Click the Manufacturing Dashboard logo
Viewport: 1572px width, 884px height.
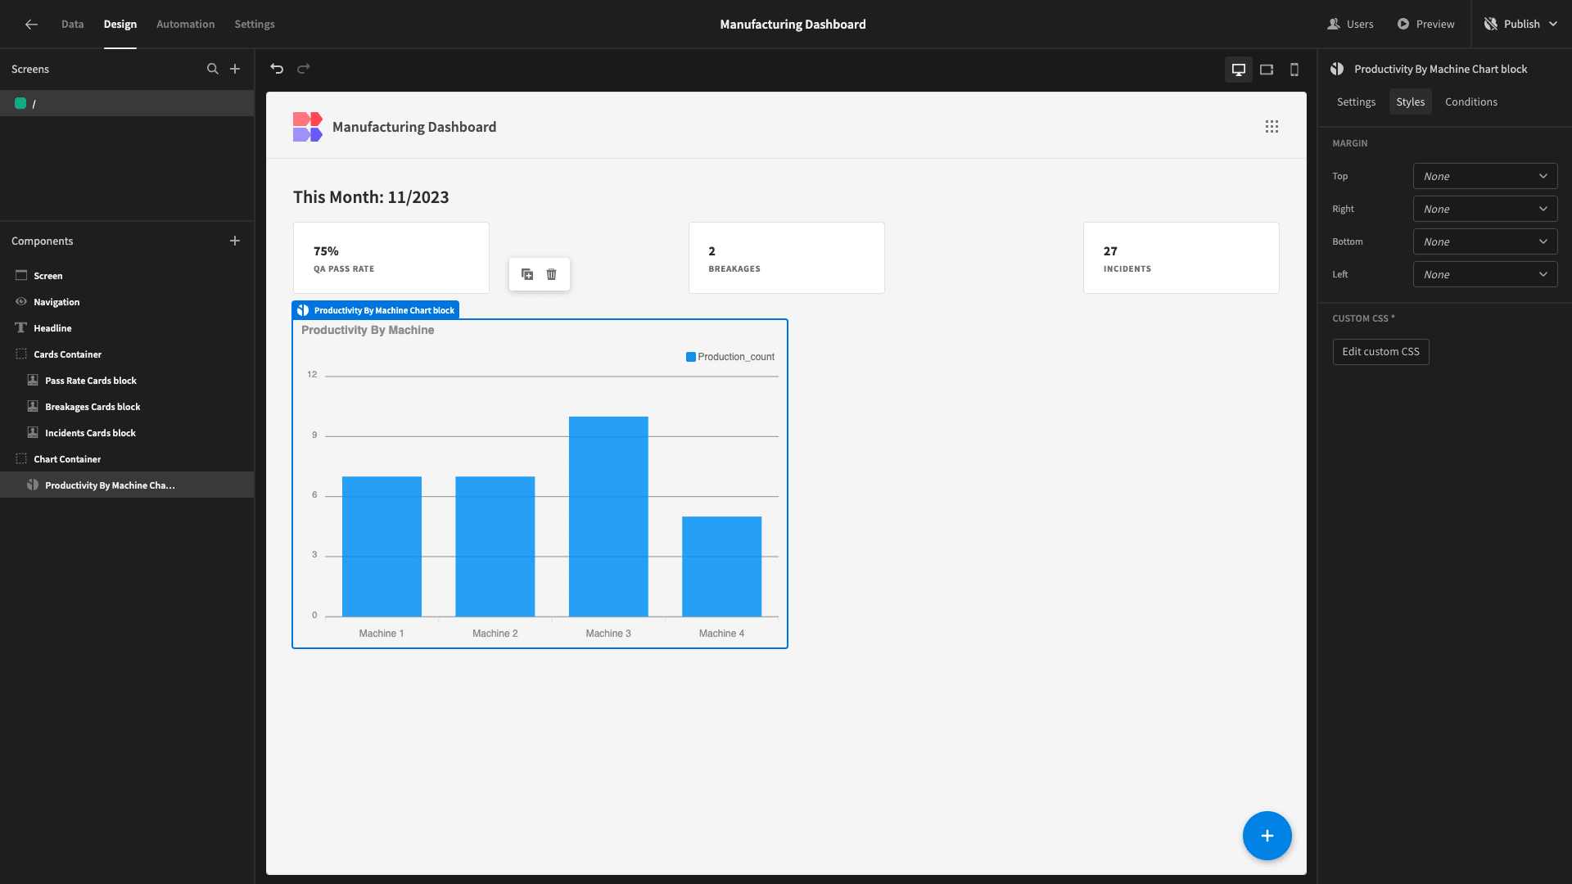pyautogui.click(x=308, y=127)
